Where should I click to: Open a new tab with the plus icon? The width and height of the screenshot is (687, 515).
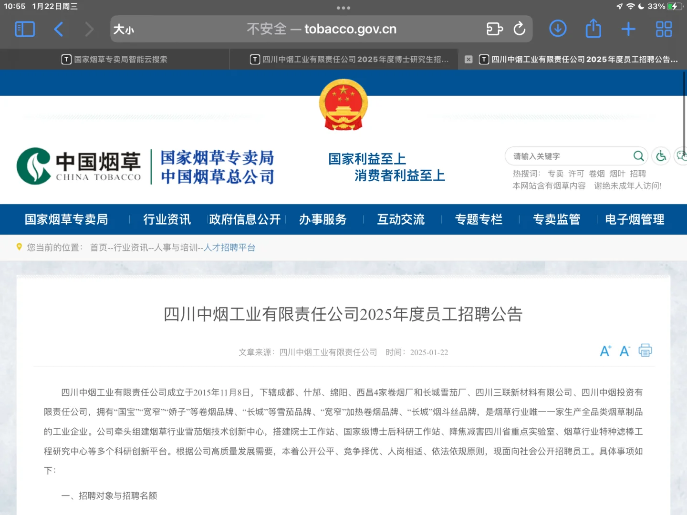[x=628, y=29]
